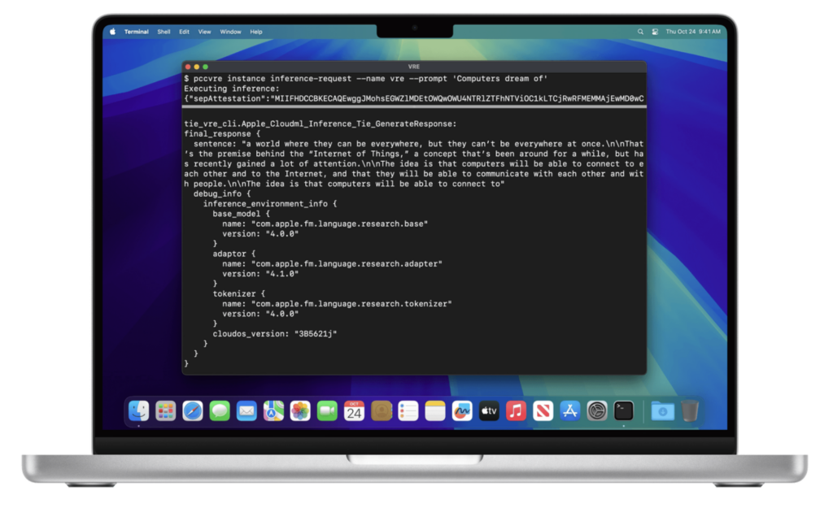Viewport: 833px width, 521px height.
Task: Launch Safari from the dock
Action: tap(193, 410)
